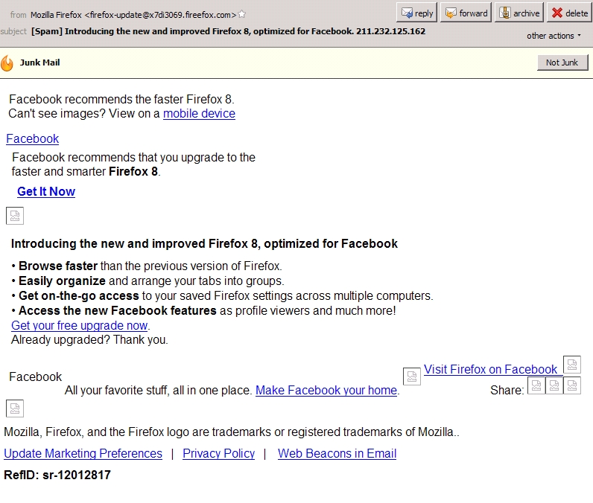Click the Get It Now link

[46, 191]
